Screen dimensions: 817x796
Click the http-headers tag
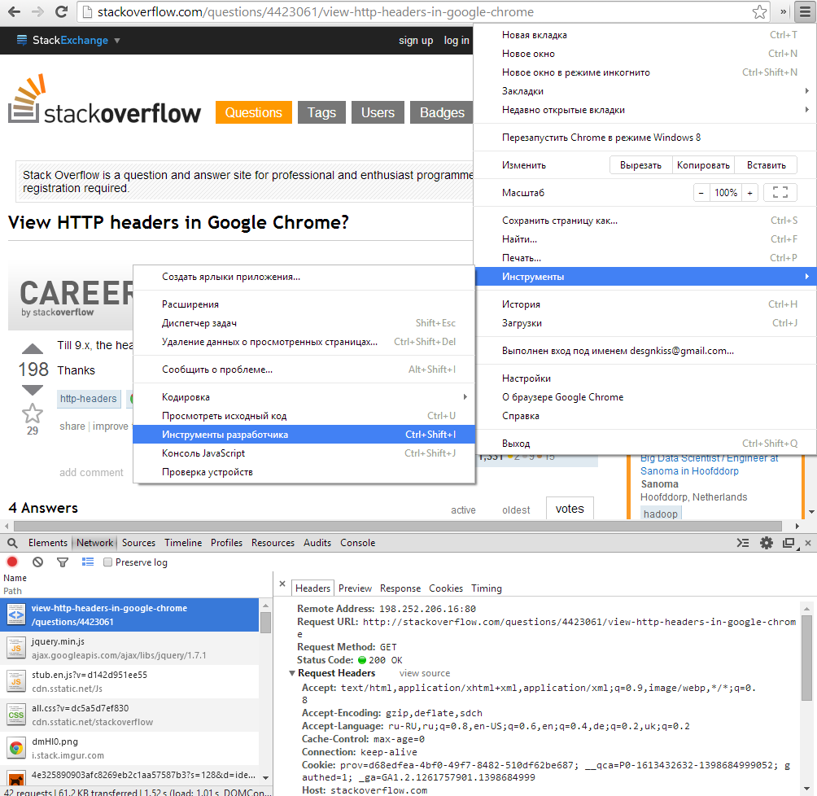(x=89, y=398)
